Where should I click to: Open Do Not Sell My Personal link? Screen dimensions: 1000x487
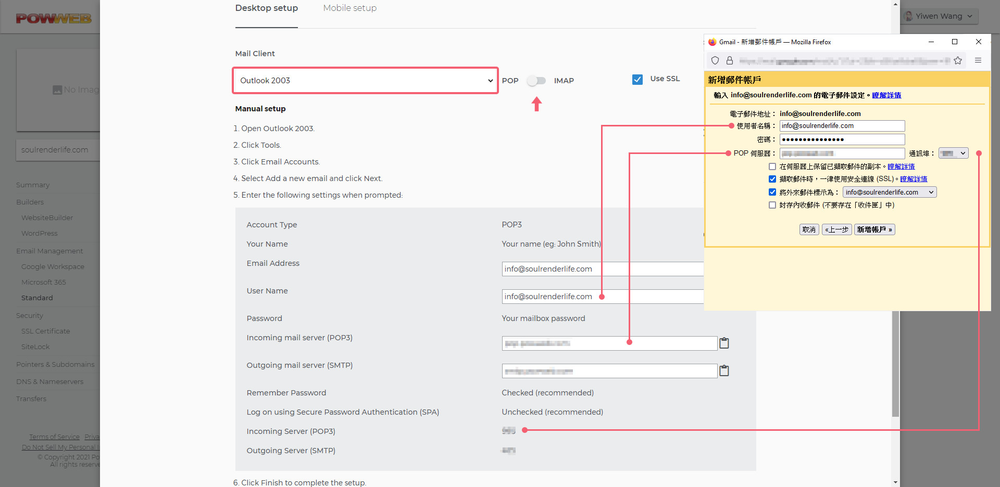point(60,447)
